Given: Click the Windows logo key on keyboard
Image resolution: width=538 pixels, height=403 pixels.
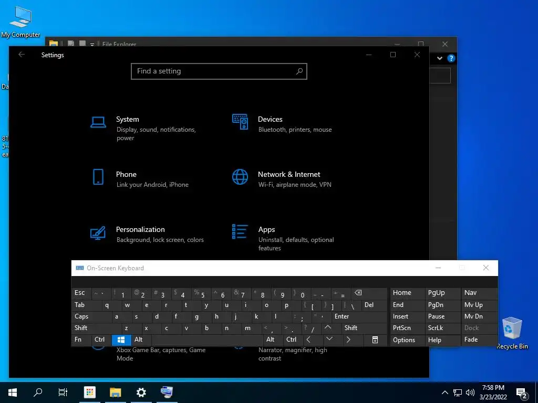Looking at the screenshot, I should click(121, 340).
